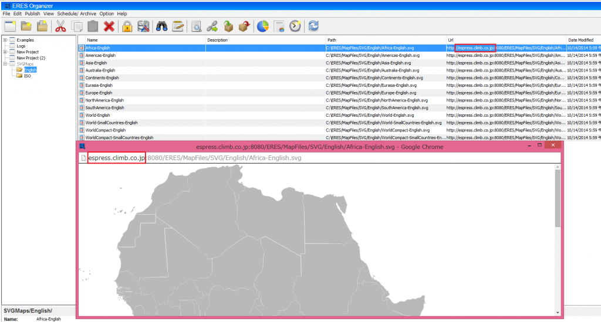Collapse the SVGMaps tree node
601x322 pixels.
(5, 64)
